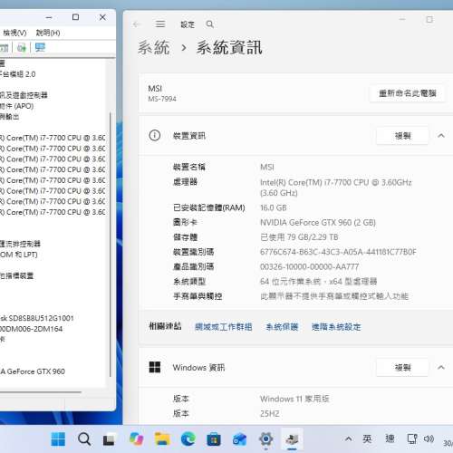Copy Windows info with Windows 資訊 複製 button

[402, 368]
